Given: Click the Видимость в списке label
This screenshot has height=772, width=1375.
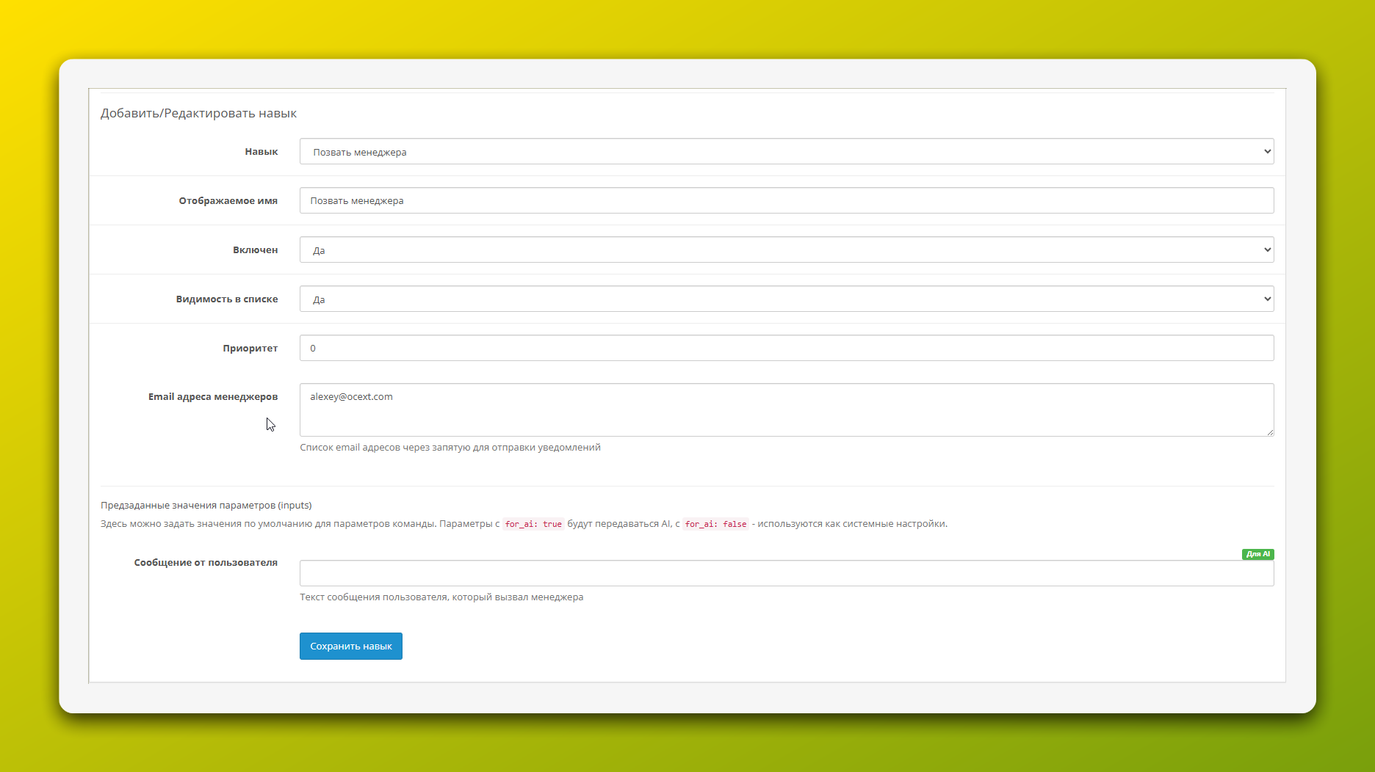Looking at the screenshot, I should (226, 299).
